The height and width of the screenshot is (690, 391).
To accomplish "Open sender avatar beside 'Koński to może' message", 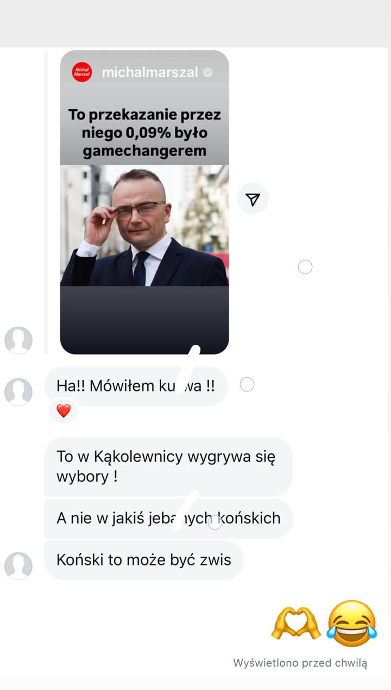I will coord(18,566).
